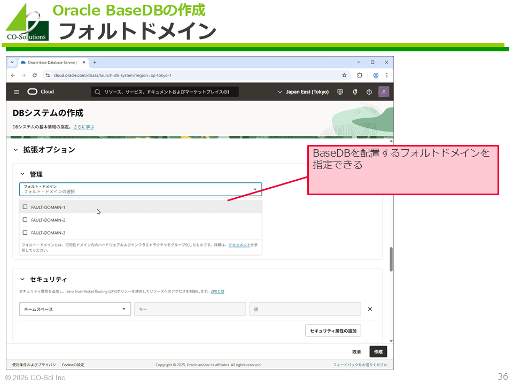The width and height of the screenshot is (513, 385).
Task: Click the site information icon in address bar
Action: pyautogui.click(x=48, y=75)
